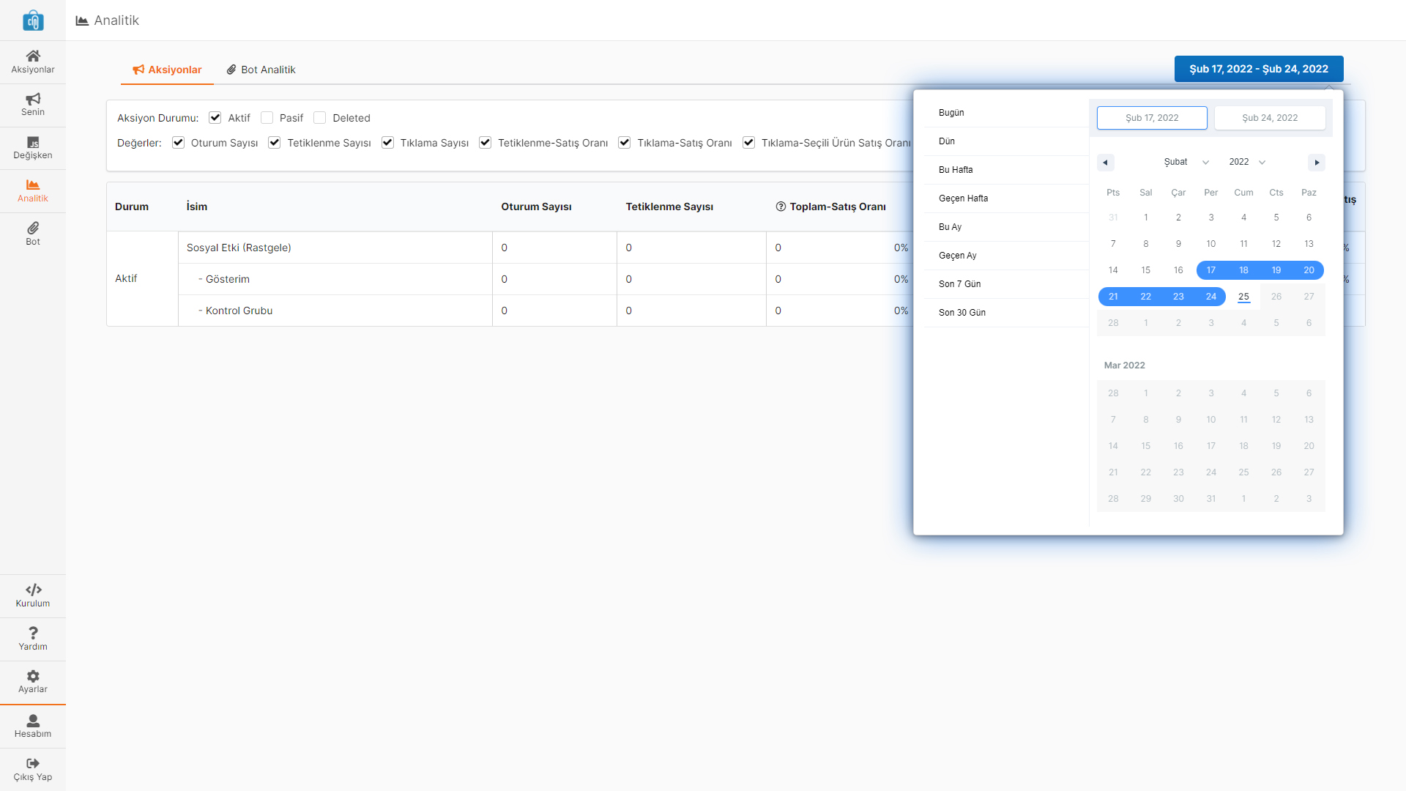Click the Senin megaphone sidebar icon
Screen dimensions: 1406x791
[x=33, y=99]
